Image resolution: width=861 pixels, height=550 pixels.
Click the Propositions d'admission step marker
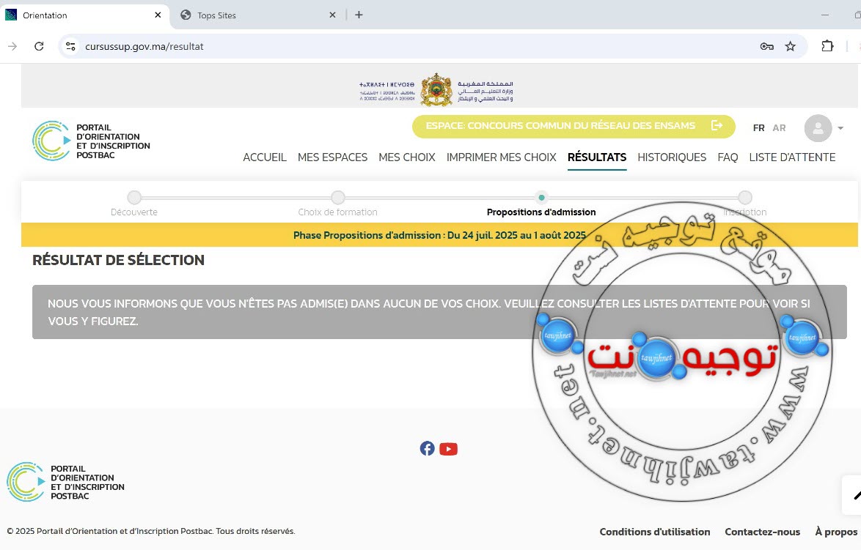541,198
